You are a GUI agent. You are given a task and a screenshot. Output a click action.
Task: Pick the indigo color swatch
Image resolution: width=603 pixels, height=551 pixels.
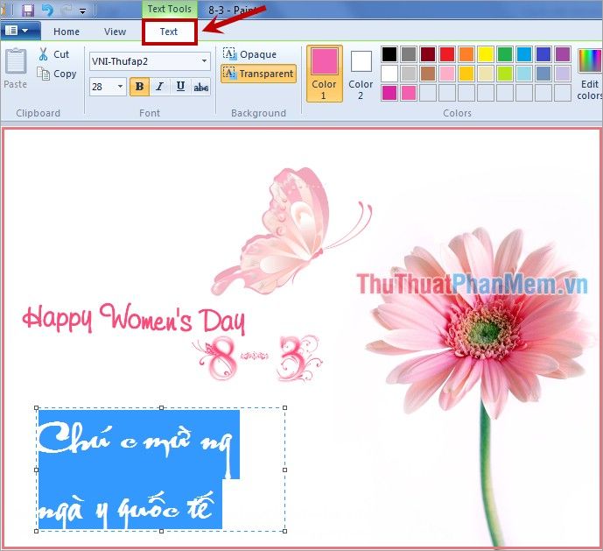click(x=543, y=54)
